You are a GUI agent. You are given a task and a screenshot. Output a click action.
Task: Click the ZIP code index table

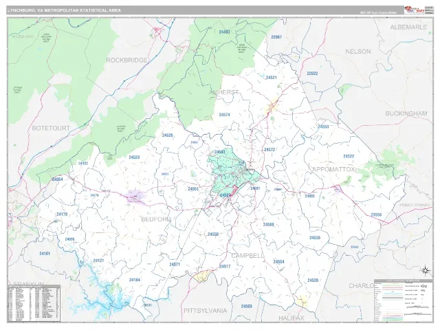[34, 303]
